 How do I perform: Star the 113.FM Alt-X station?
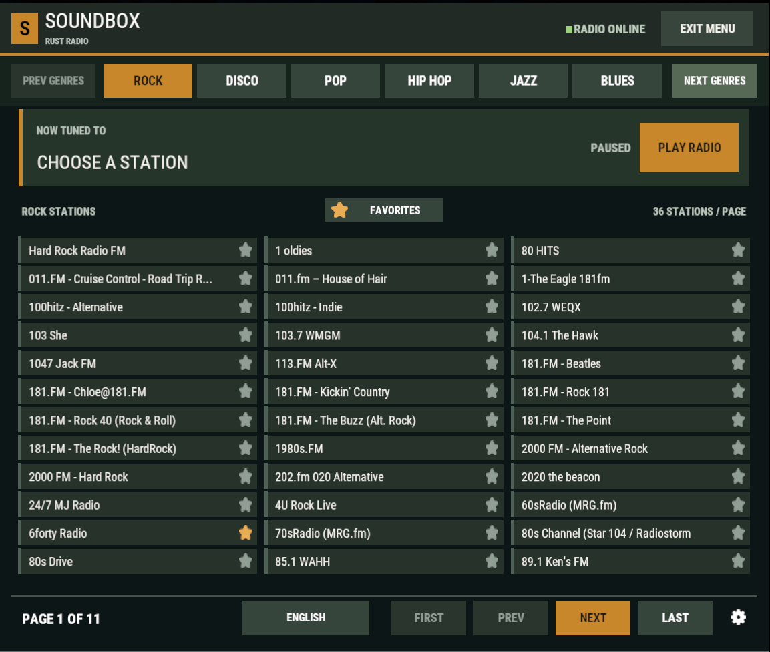tap(492, 363)
